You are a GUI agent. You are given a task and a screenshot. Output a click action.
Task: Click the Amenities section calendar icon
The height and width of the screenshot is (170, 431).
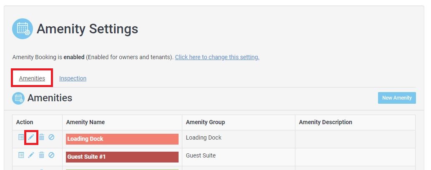click(18, 98)
